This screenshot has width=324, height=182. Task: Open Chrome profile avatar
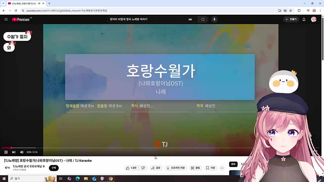[314, 11]
